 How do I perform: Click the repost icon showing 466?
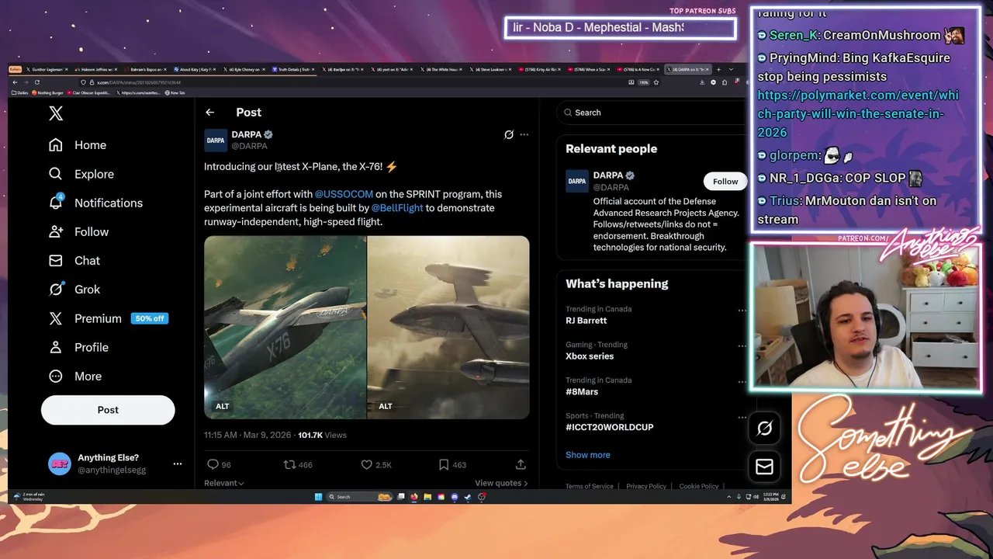(289, 464)
